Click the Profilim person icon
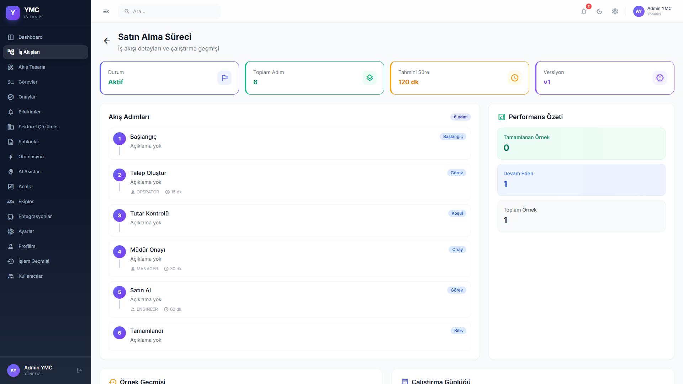Image resolution: width=683 pixels, height=384 pixels. point(11,246)
